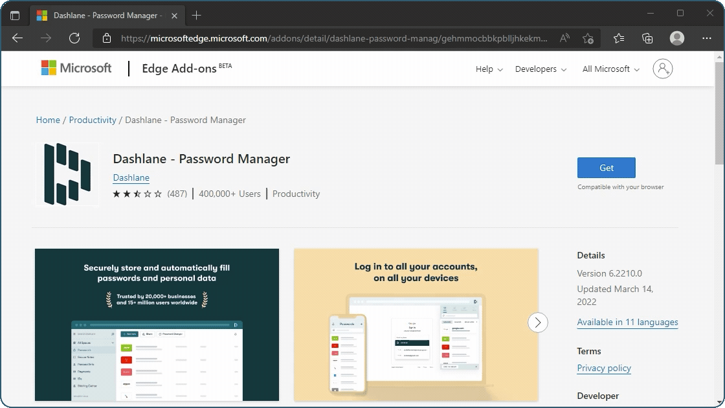The image size is (725, 408).
Task: Click the Get button
Action: pyautogui.click(x=606, y=168)
